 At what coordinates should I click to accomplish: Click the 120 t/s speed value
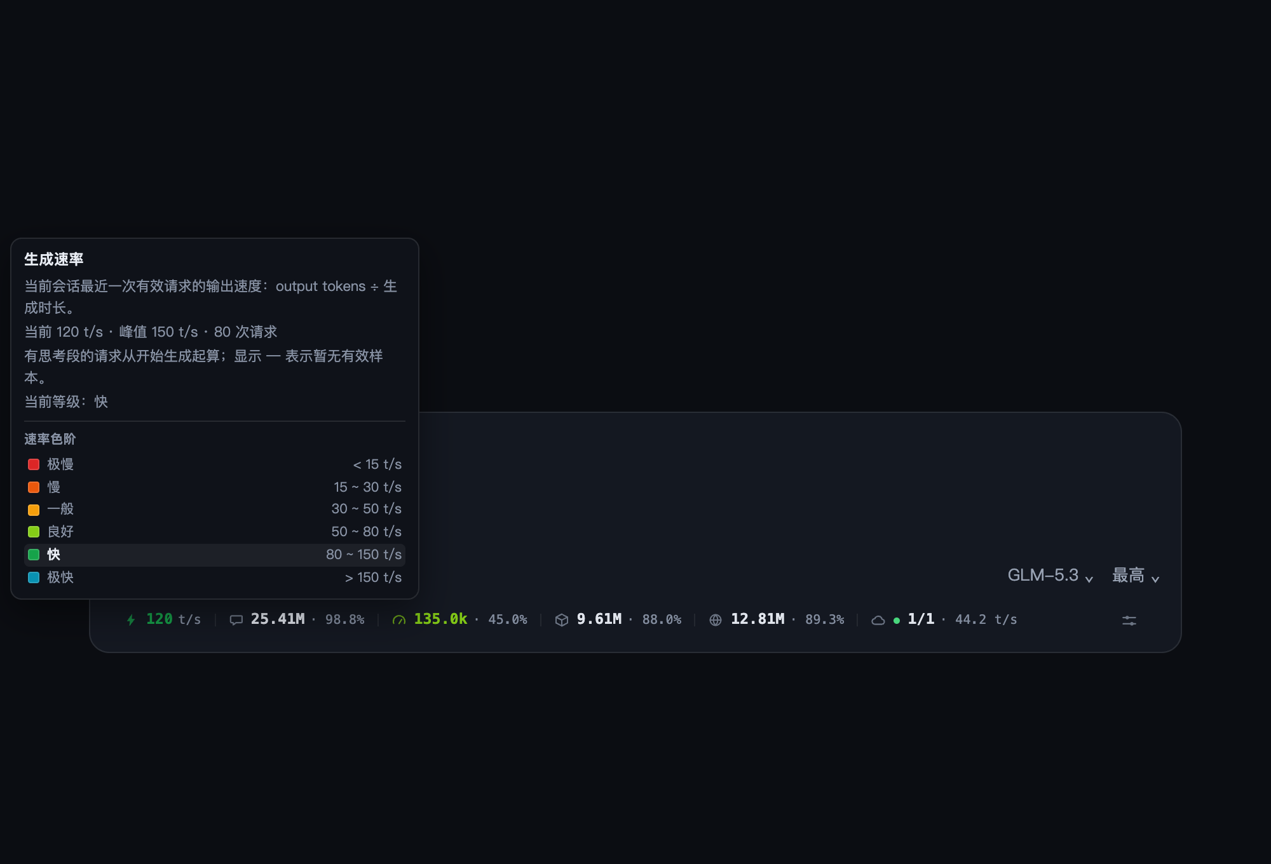[x=173, y=619]
